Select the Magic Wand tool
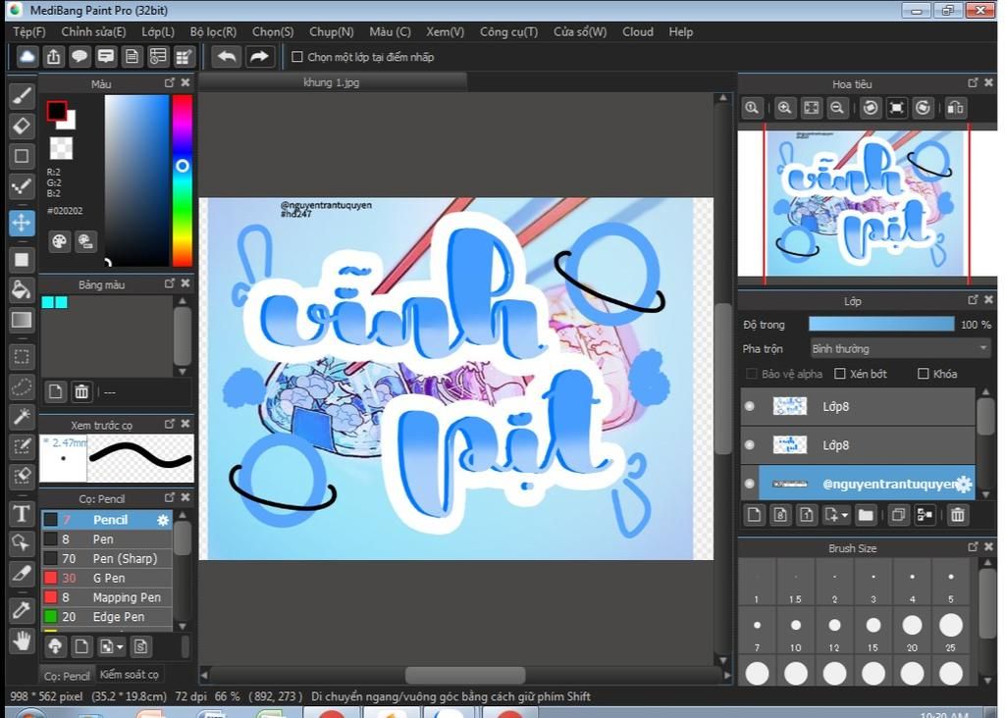Screen dimensions: 1005x718 click(x=22, y=417)
